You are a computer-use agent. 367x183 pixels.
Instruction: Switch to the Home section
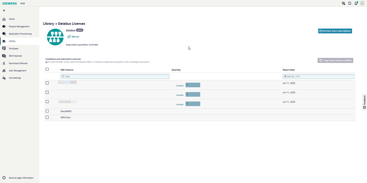point(4,19)
